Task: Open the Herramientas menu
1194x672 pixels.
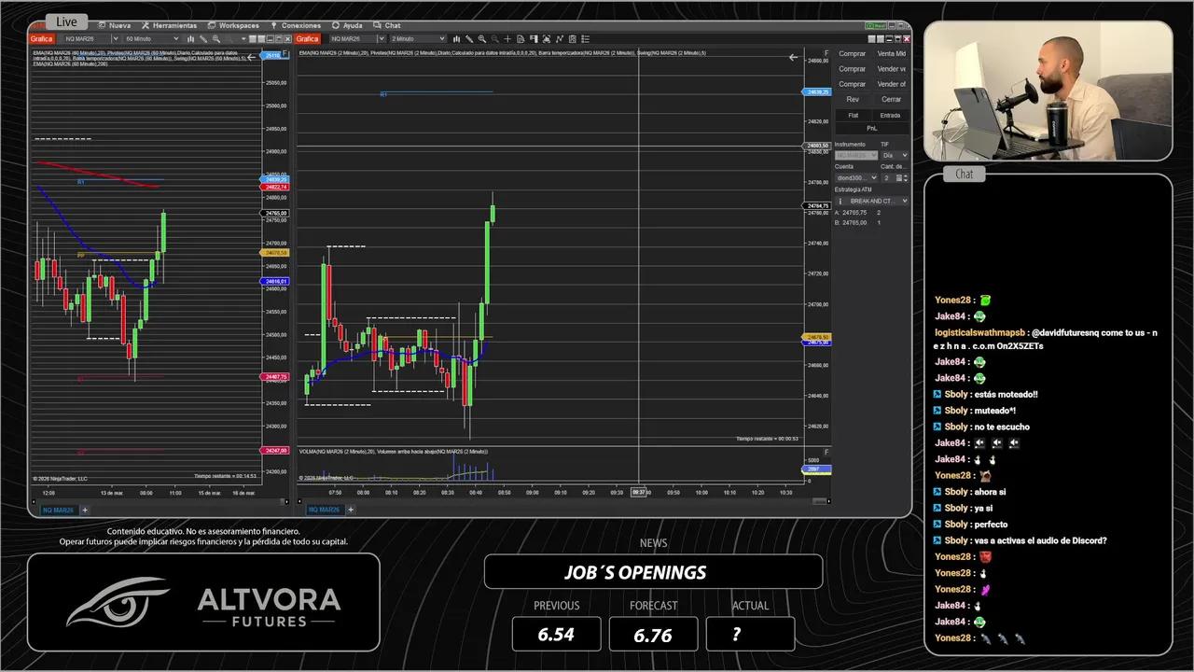Action: point(171,25)
